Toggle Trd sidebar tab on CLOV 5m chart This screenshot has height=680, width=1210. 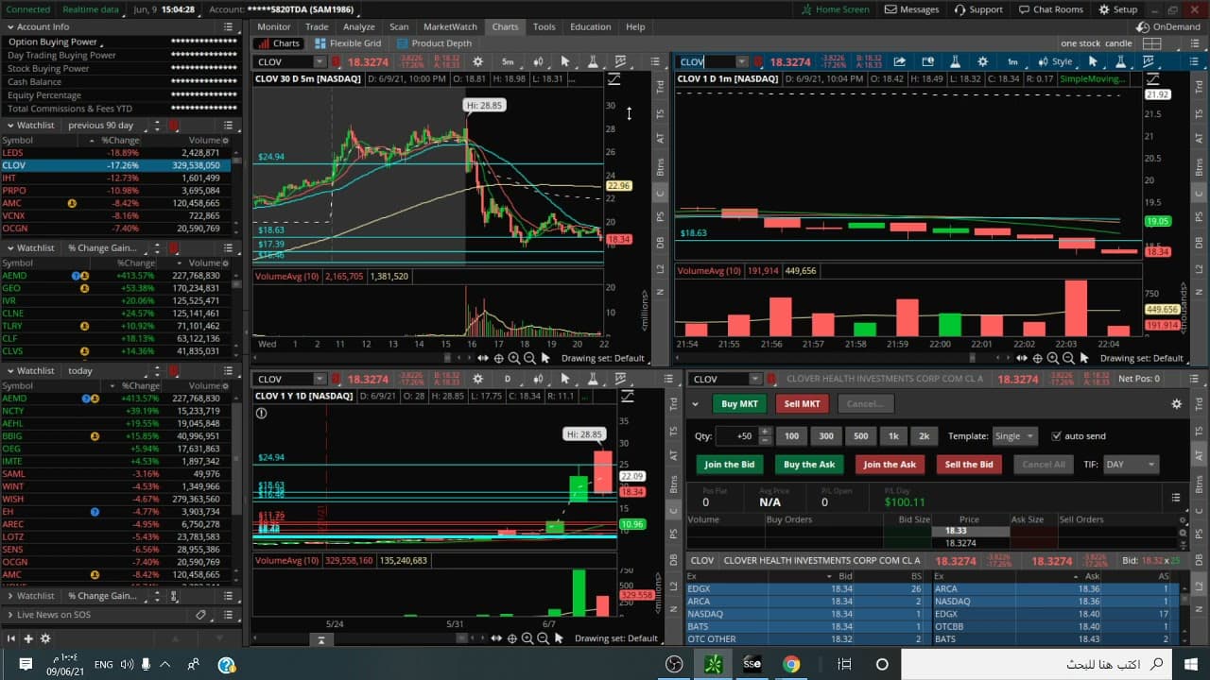660,86
